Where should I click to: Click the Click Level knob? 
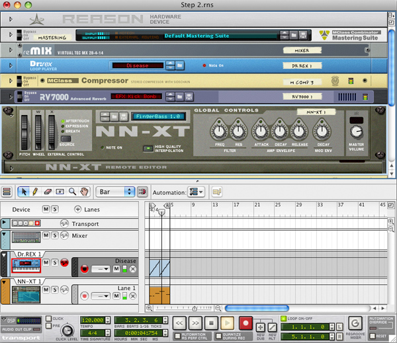(x=67, y=330)
